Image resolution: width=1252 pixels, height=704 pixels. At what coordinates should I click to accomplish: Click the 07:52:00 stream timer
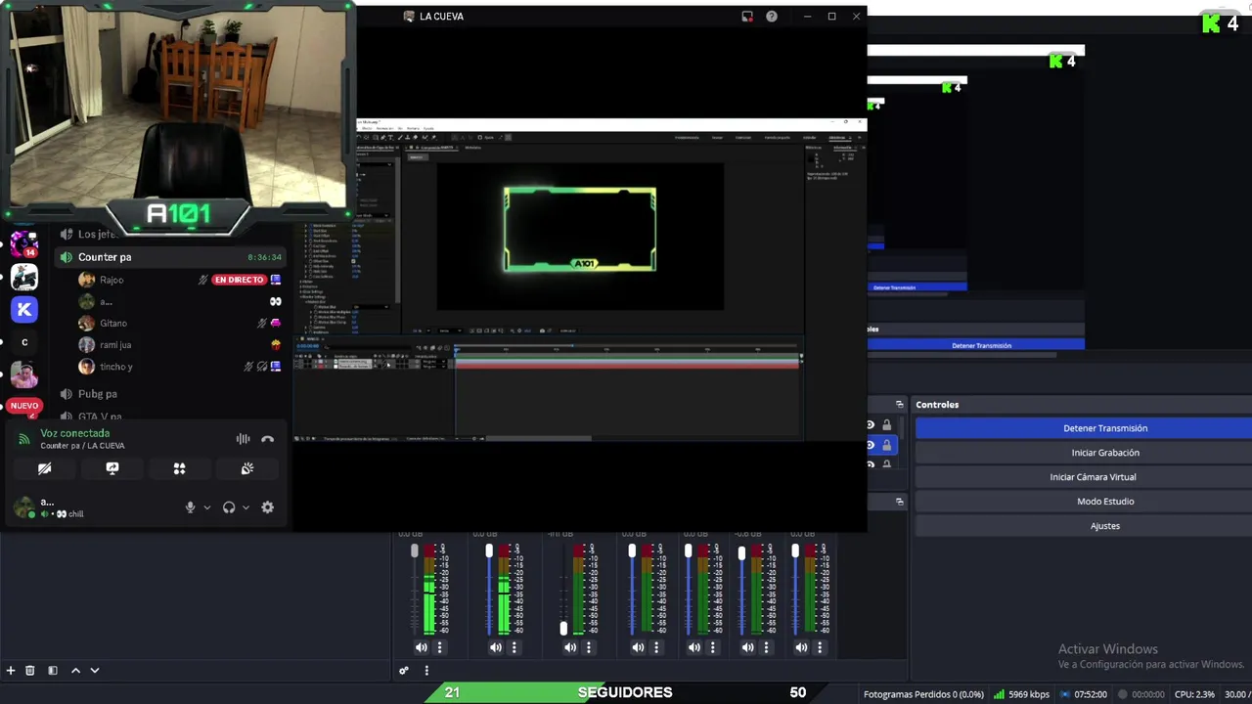[1082, 694]
